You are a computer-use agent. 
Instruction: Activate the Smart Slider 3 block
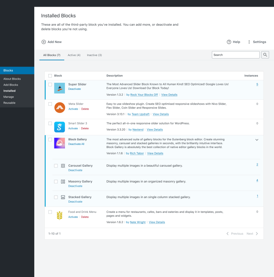tap(73, 128)
